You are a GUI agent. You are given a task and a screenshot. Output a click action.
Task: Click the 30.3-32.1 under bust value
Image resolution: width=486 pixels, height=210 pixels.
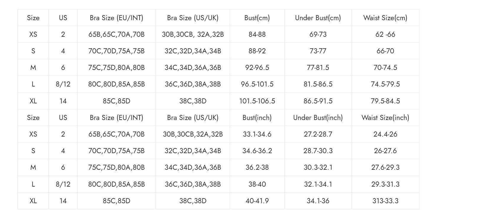pos(318,167)
